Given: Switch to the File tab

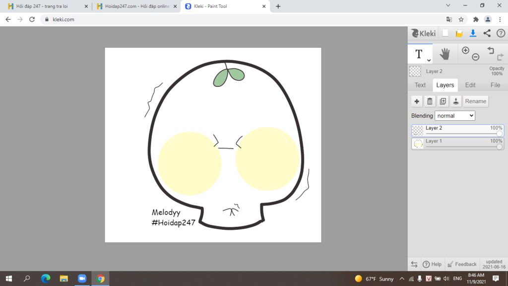Looking at the screenshot, I should click(496, 85).
